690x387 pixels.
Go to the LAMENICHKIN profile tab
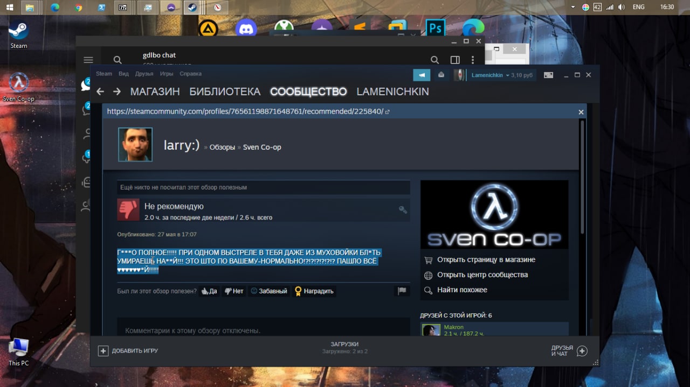coord(392,92)
